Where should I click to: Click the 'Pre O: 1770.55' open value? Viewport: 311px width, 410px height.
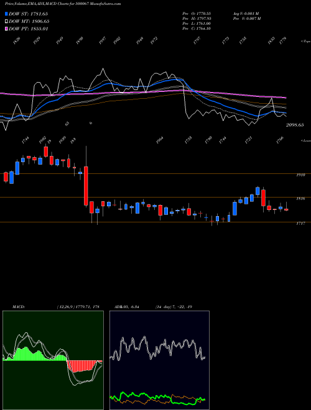click(x=197, y=13)
